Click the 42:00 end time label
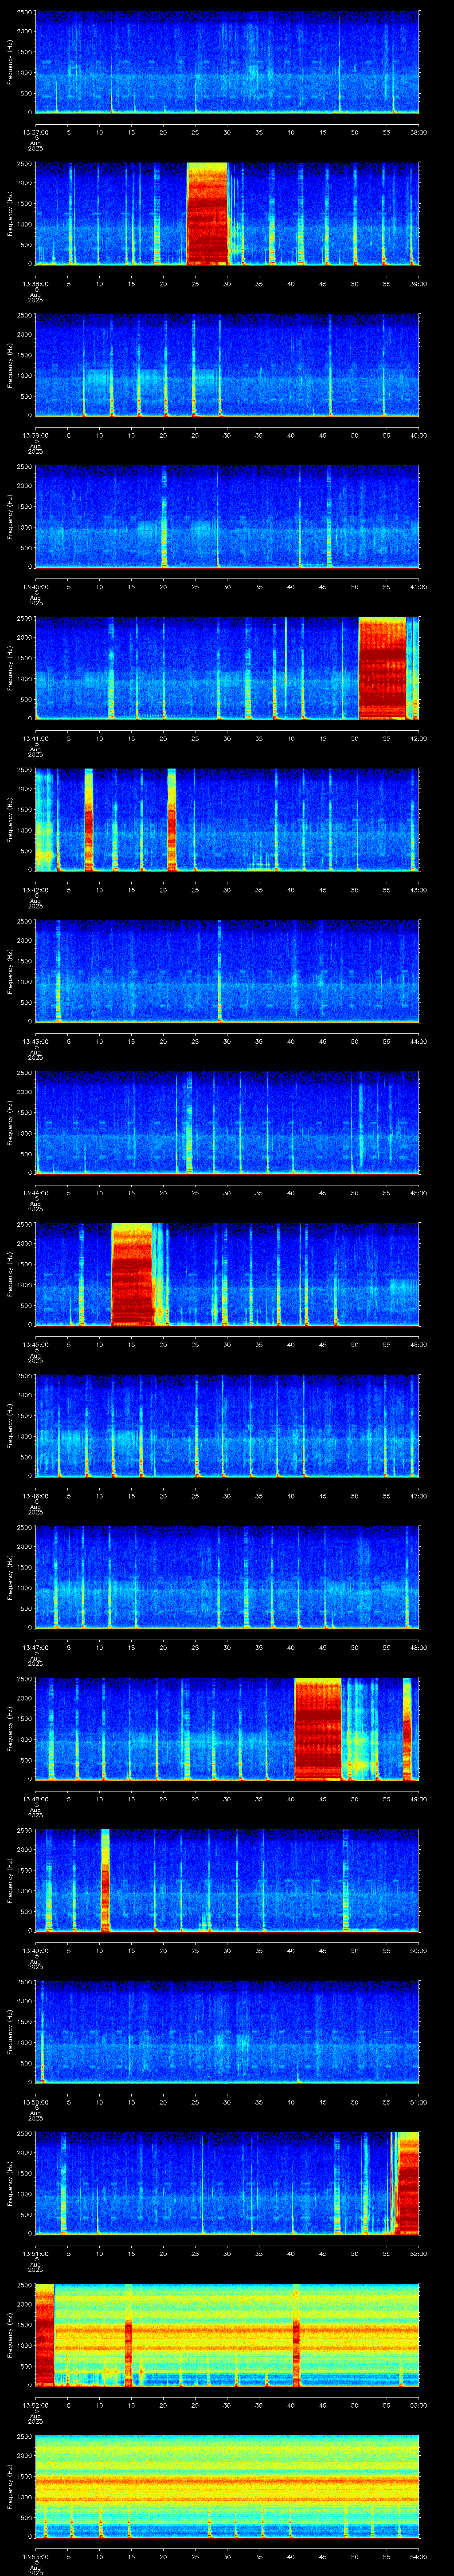Screen dimensions: 454x2576 click(x=418, y=738)
